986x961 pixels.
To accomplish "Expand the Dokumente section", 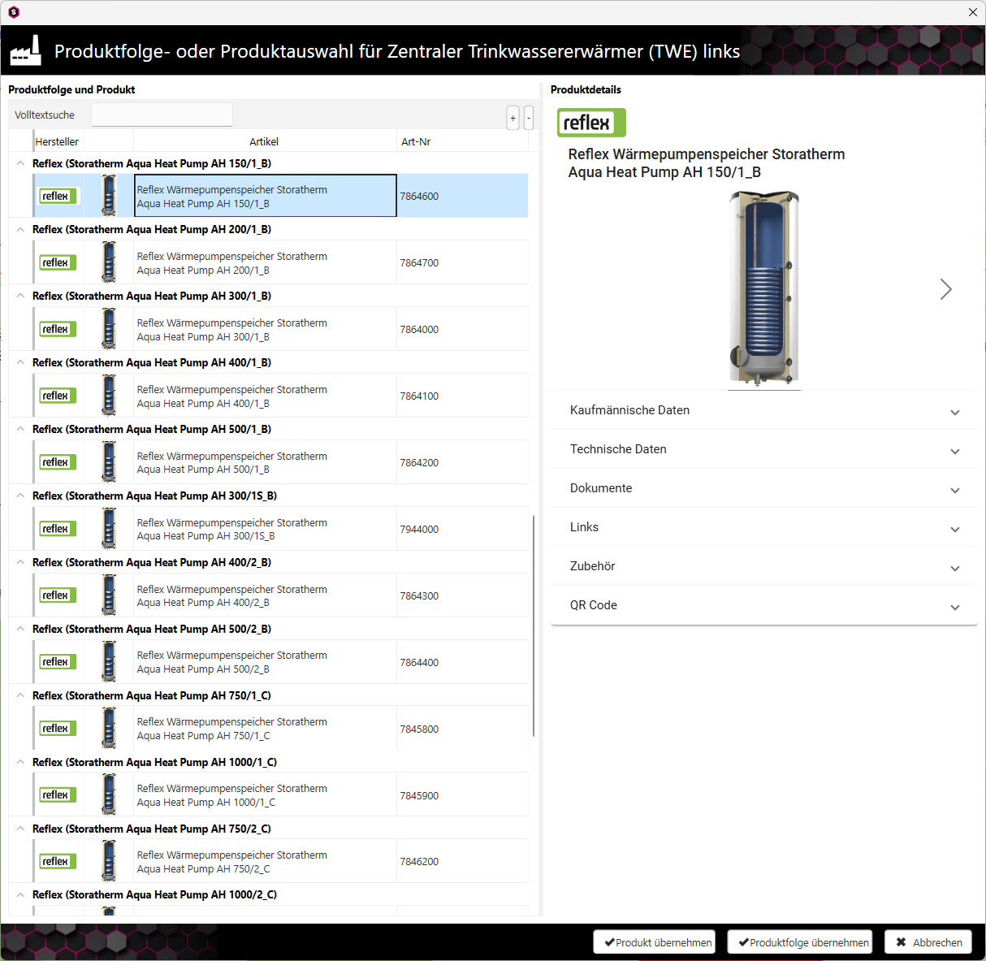I will click(x=763, y=488).
